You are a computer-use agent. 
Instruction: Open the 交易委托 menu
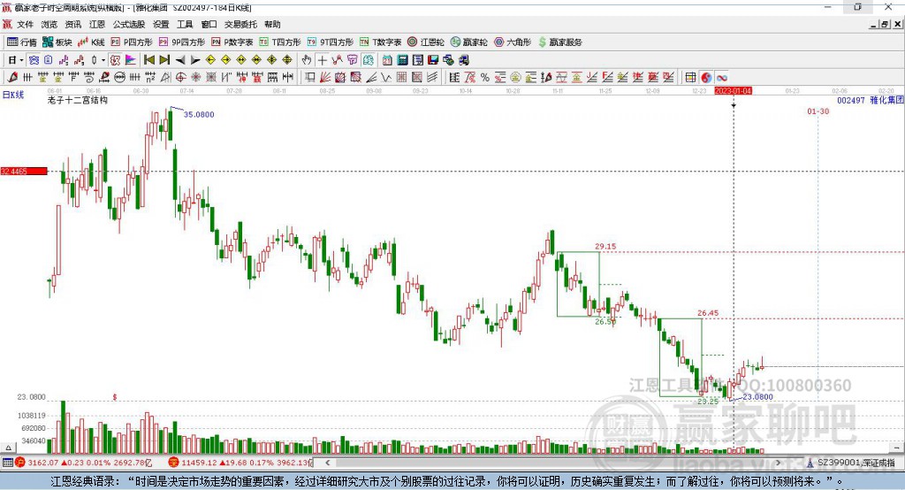[x=240, y=24]
